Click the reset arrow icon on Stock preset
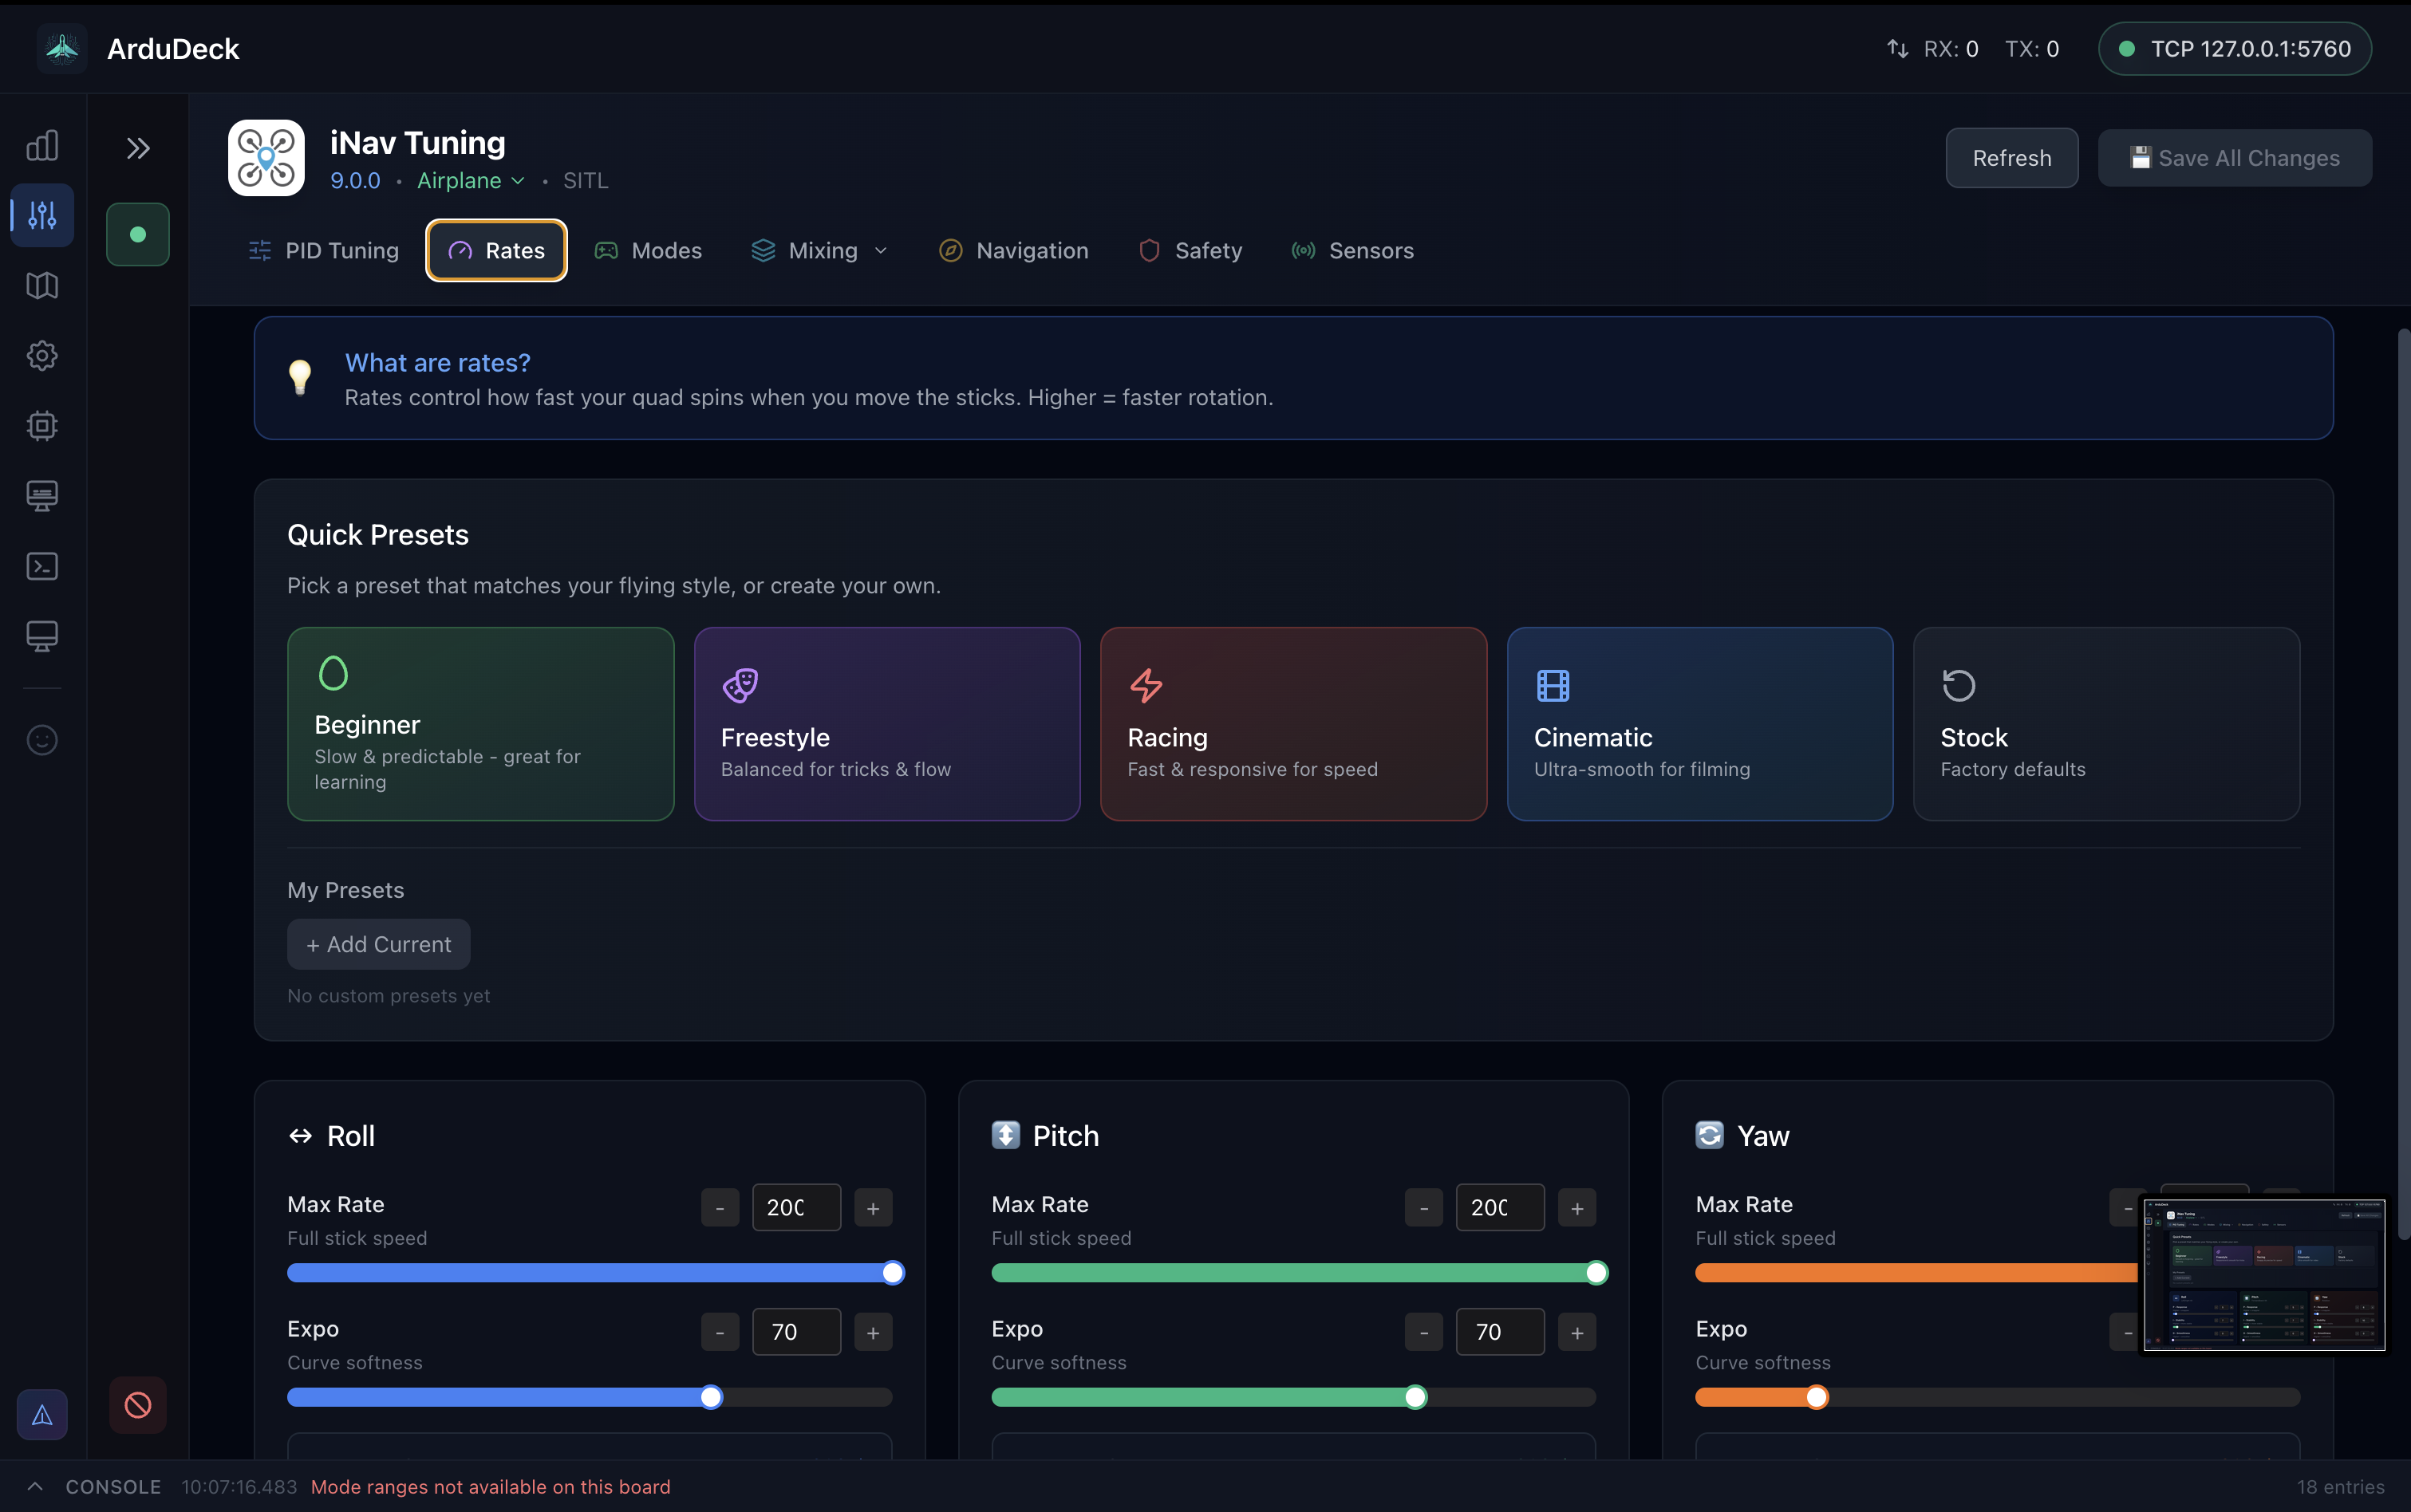This screenshot has width=2411, height=1512. coord(1959,685)
